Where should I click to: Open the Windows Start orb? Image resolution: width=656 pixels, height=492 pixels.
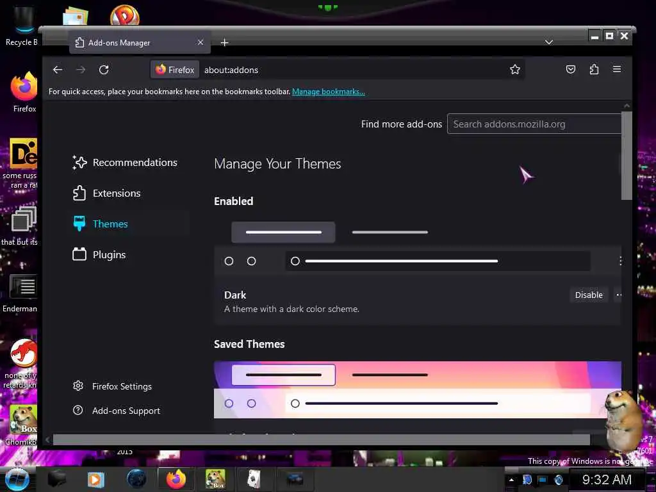pyautogui.click(x=17, y=479)
